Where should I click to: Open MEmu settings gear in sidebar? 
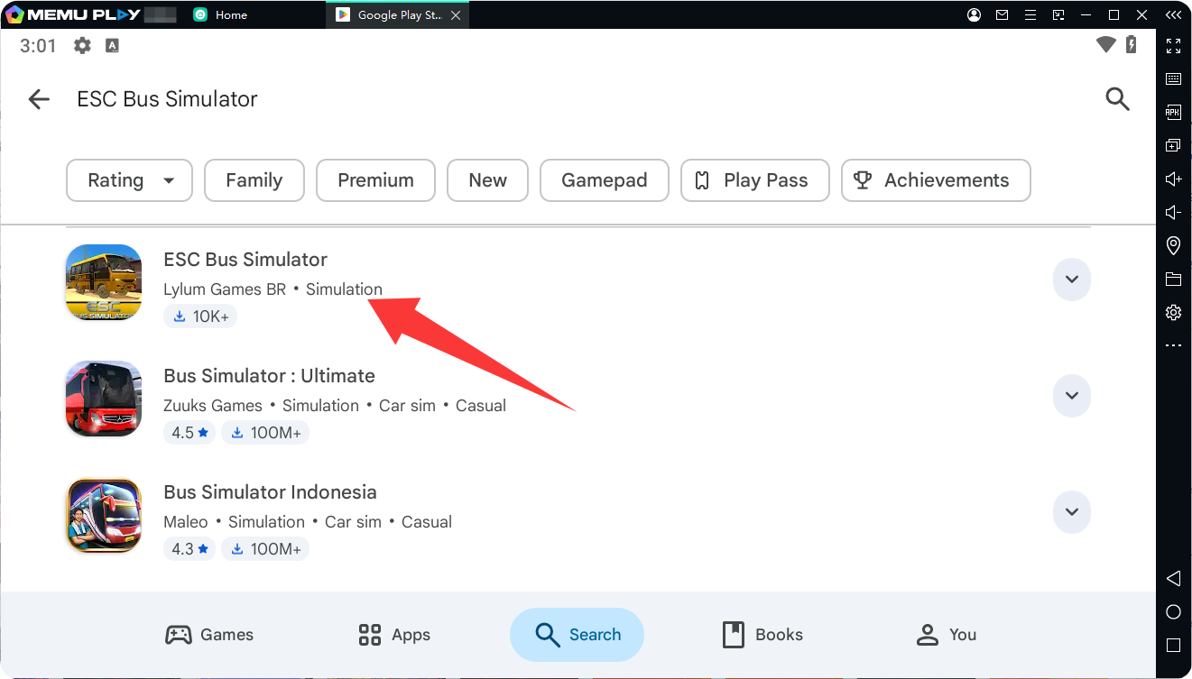click(1173, 312)
